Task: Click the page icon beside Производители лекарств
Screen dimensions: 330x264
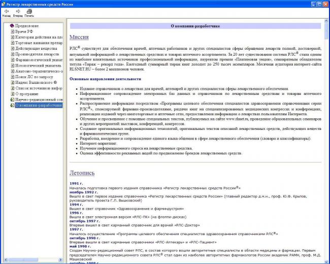Action: (x=12, y=54)
